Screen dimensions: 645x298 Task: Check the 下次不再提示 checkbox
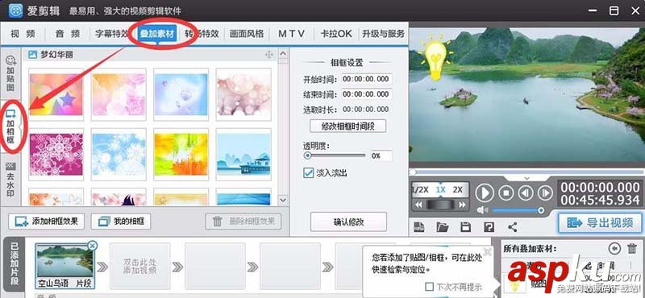click(429, 286)
